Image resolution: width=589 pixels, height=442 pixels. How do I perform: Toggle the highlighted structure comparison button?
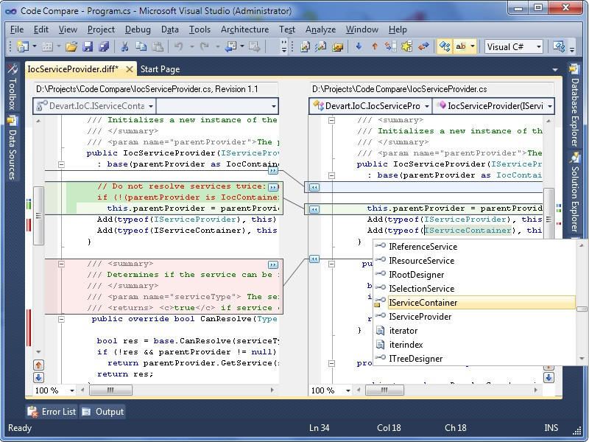(445, 46)
